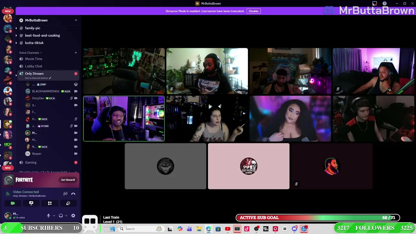This screenshot has width=416, height=234.
Task: Click Get Reward on Fortnite banner
Action: 68,180
